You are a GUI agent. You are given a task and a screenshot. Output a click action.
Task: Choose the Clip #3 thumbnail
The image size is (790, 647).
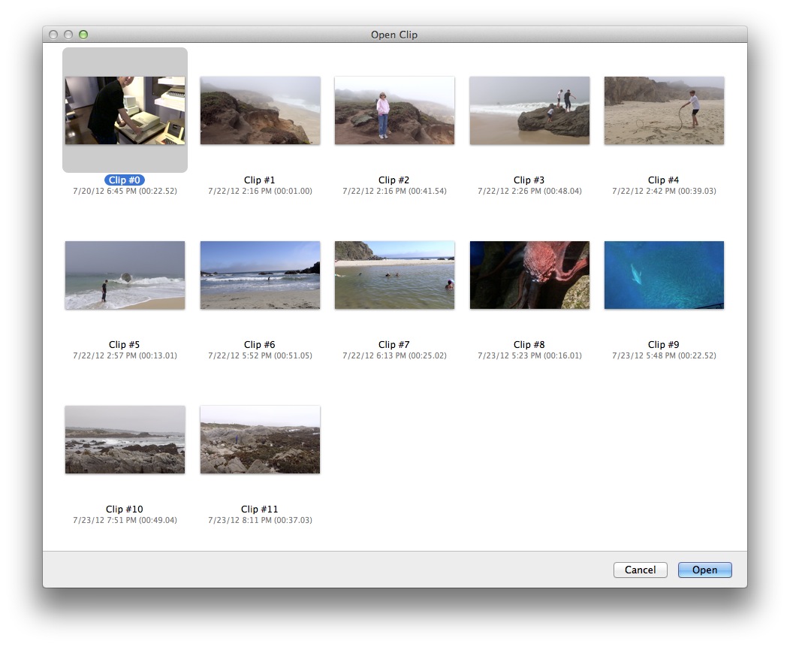(529, 110)
